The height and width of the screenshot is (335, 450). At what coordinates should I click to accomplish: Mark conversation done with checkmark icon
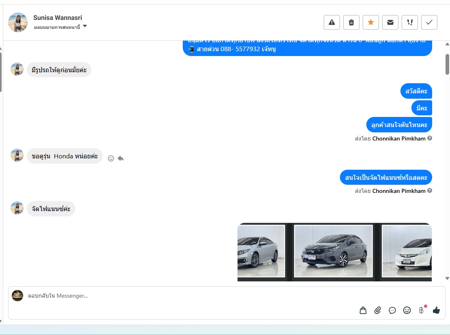click(429, 22)
